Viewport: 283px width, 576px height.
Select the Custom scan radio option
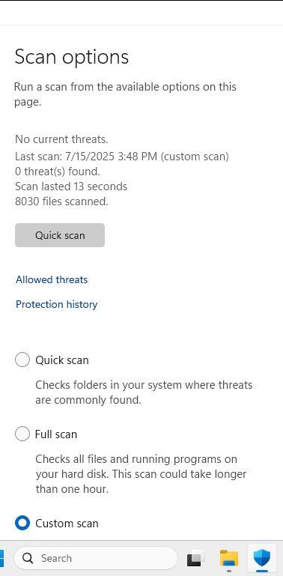tap(22, 523)
